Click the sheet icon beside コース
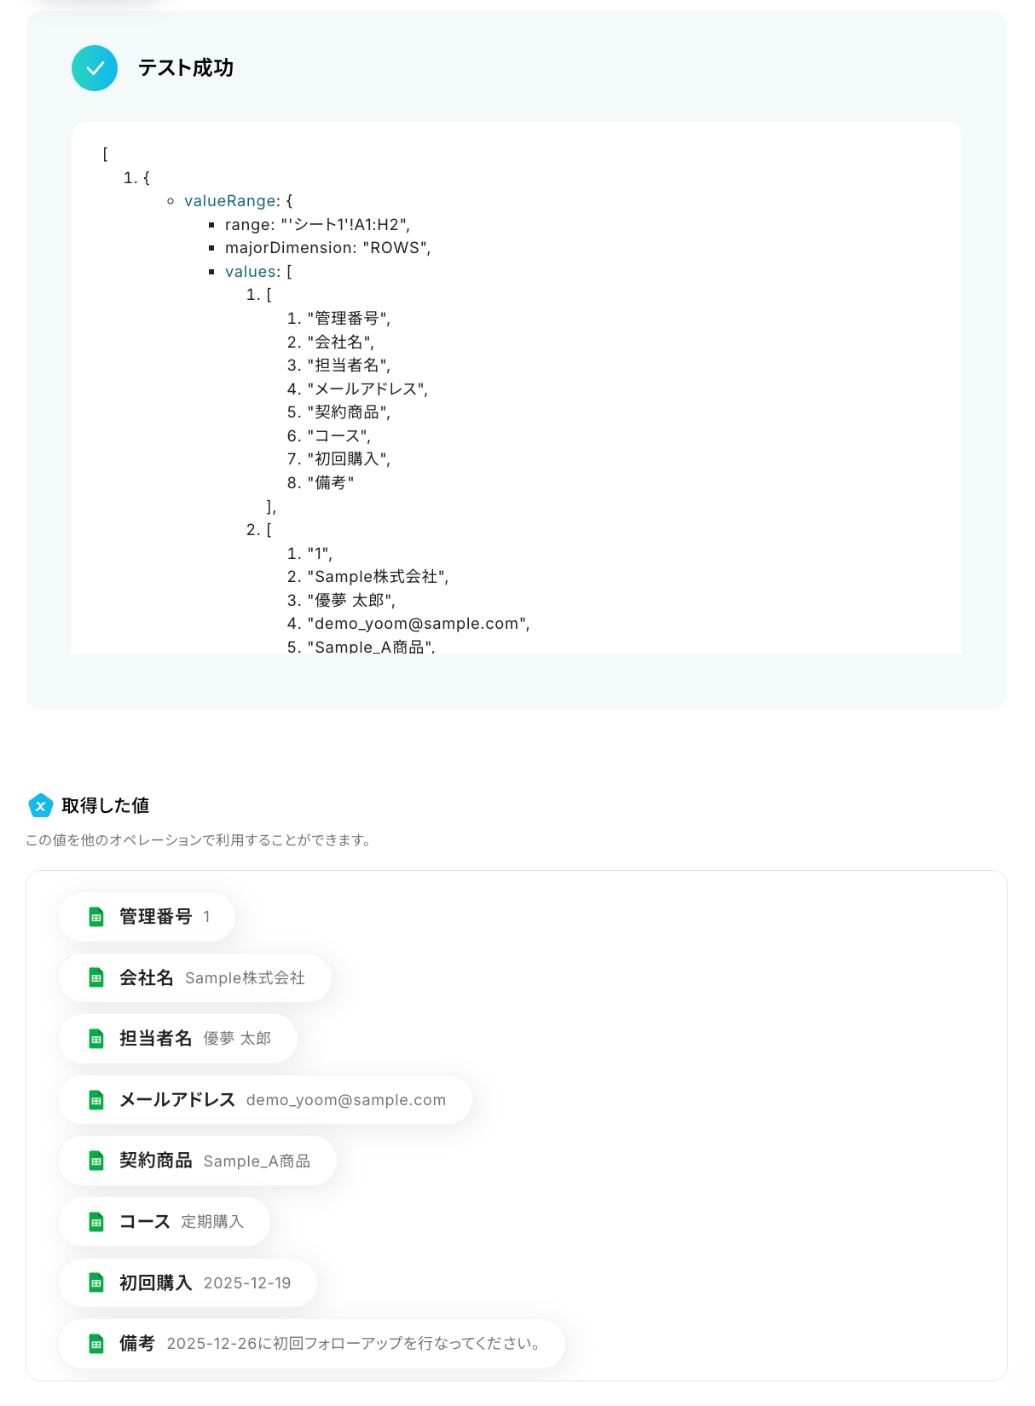Image resolution: width=1035 pixels, height=1406 pixels. pyautogui.click(x=96, y=1222)
